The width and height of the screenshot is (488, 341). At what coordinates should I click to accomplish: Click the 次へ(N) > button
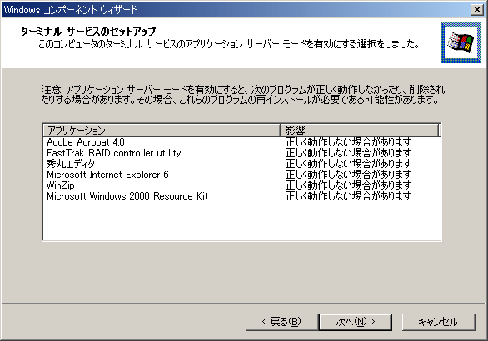355,322
